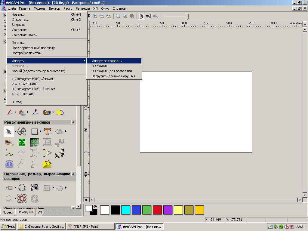Open recent file 2 ARTCAM13.ART

pyautogui.click(x=47, y=84)
